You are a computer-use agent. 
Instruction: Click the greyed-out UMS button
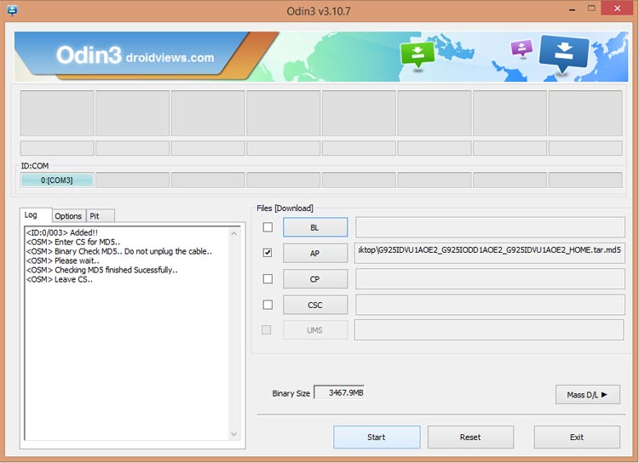point(315,330)
